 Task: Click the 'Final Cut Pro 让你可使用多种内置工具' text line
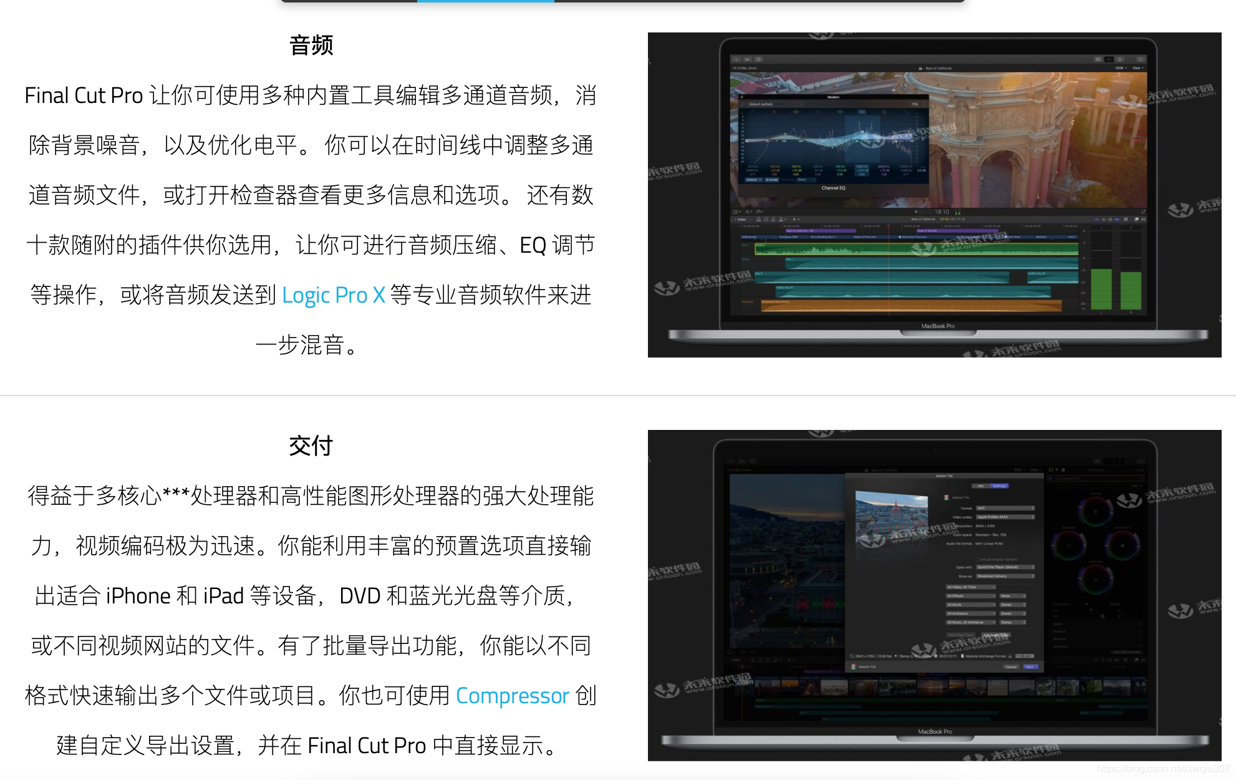(311, 95)
